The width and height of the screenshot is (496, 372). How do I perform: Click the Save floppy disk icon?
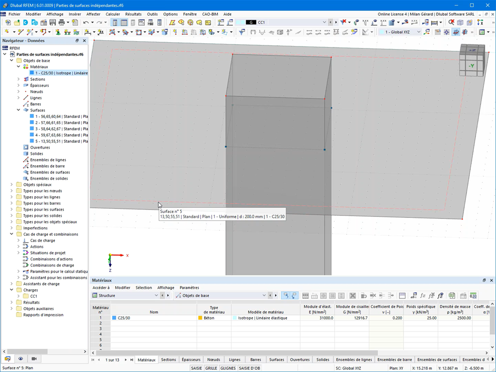(52, 22)
